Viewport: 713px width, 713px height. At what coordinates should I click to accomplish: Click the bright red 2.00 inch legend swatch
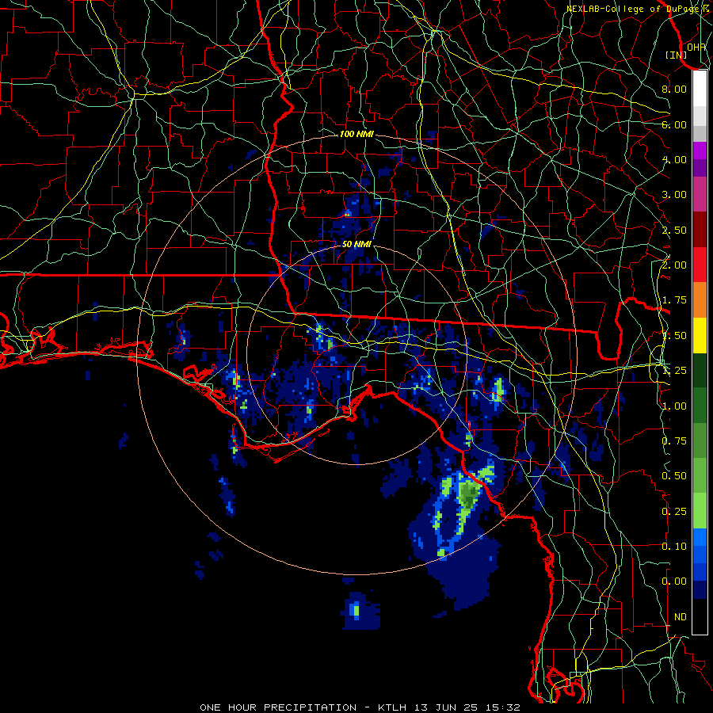700,265
